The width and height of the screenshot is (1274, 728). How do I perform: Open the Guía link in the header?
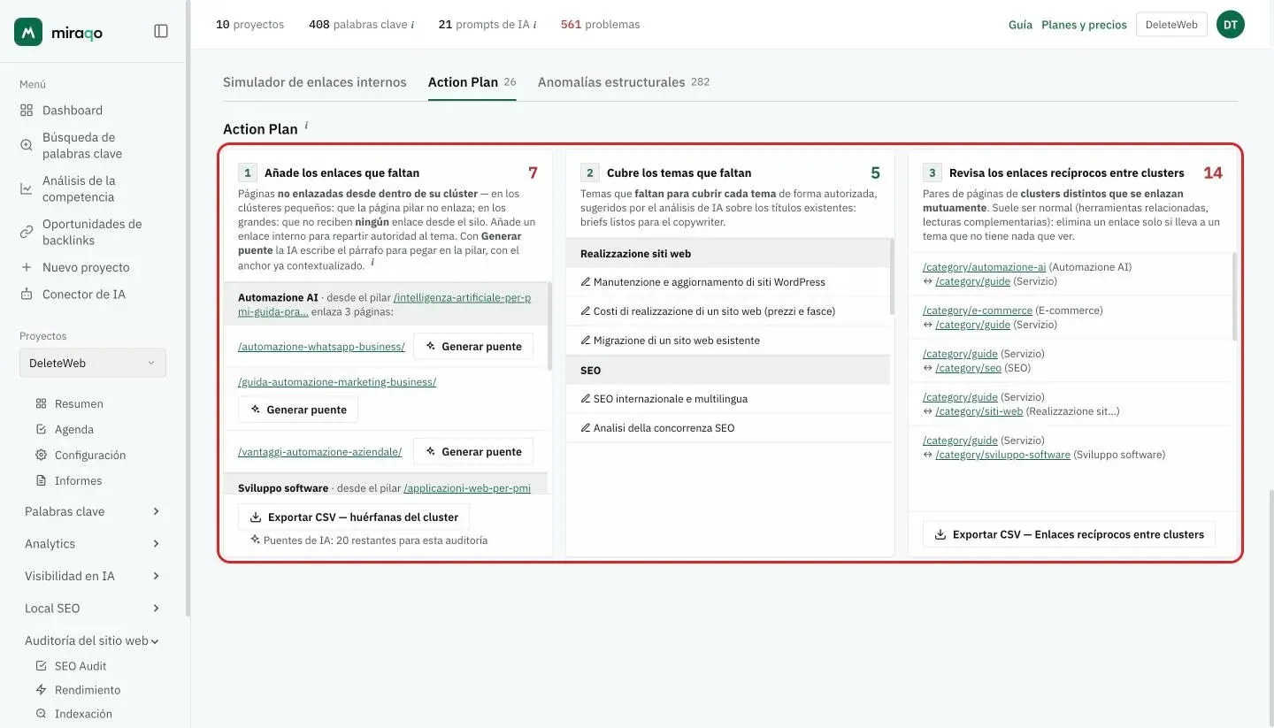1020,25
